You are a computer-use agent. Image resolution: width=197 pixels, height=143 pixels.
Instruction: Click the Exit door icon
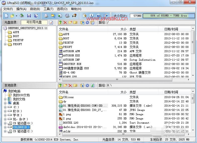[106, 16]
